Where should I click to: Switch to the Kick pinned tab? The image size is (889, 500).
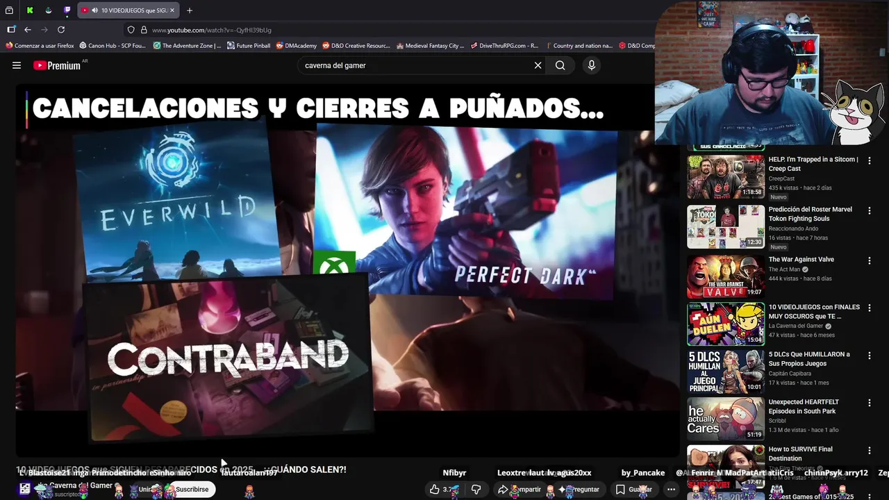30,10
